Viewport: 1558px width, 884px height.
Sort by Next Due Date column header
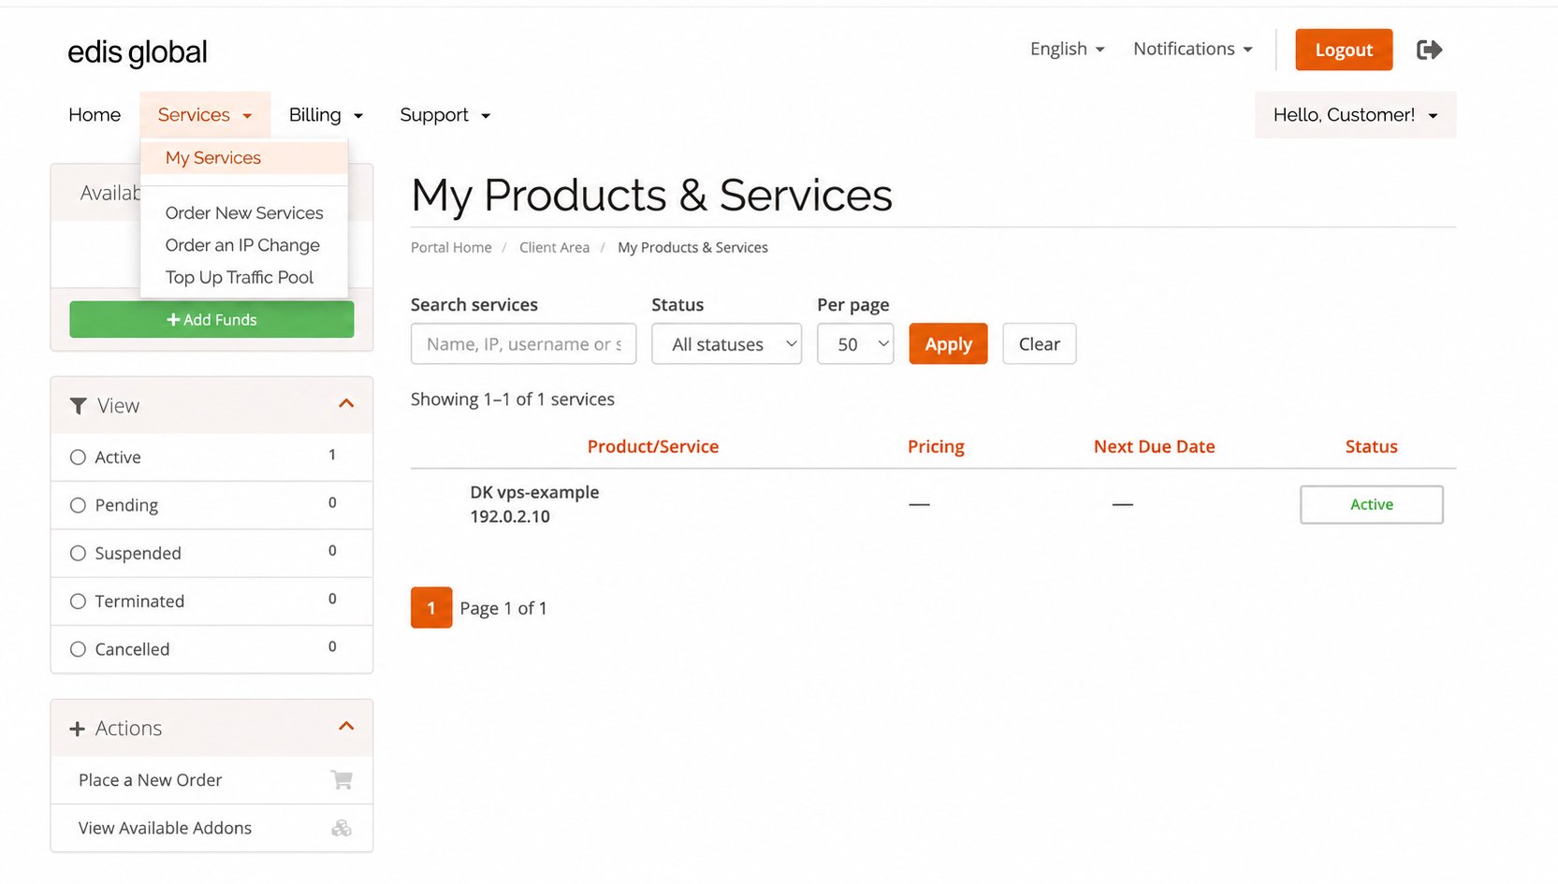point(1154,447)
